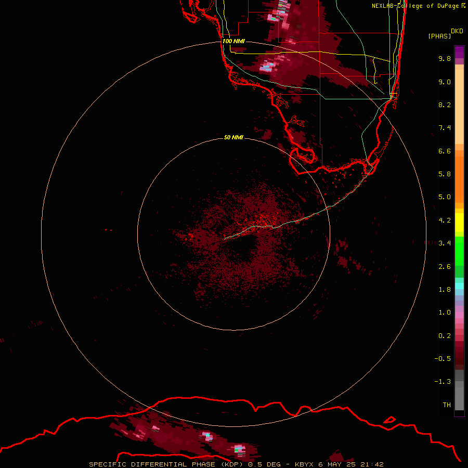Pick the pink color bar segment beside 1.0
Image resolution: width=468 pixels, height=468 pixels.
click(x=459, y=315)
